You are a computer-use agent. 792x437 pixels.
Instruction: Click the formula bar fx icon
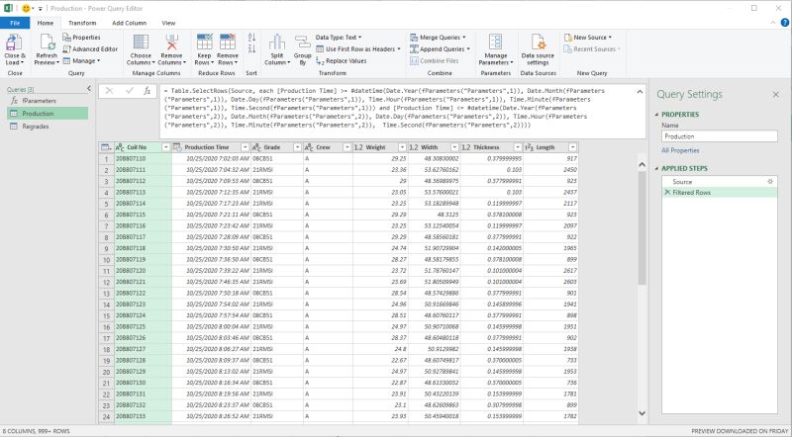(147, 91)
